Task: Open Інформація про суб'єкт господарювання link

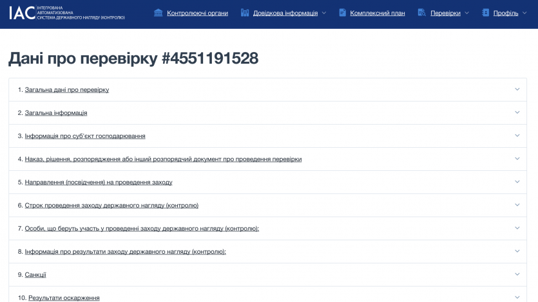Action: click(x=85, y=136)
